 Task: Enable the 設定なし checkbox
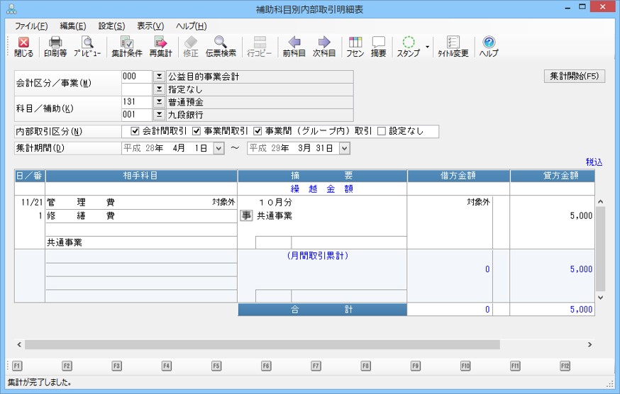[382, 131]
